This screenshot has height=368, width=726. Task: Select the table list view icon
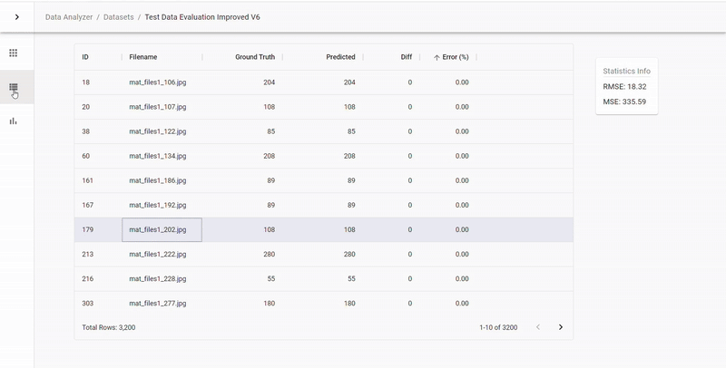click(x=14, y=87)
